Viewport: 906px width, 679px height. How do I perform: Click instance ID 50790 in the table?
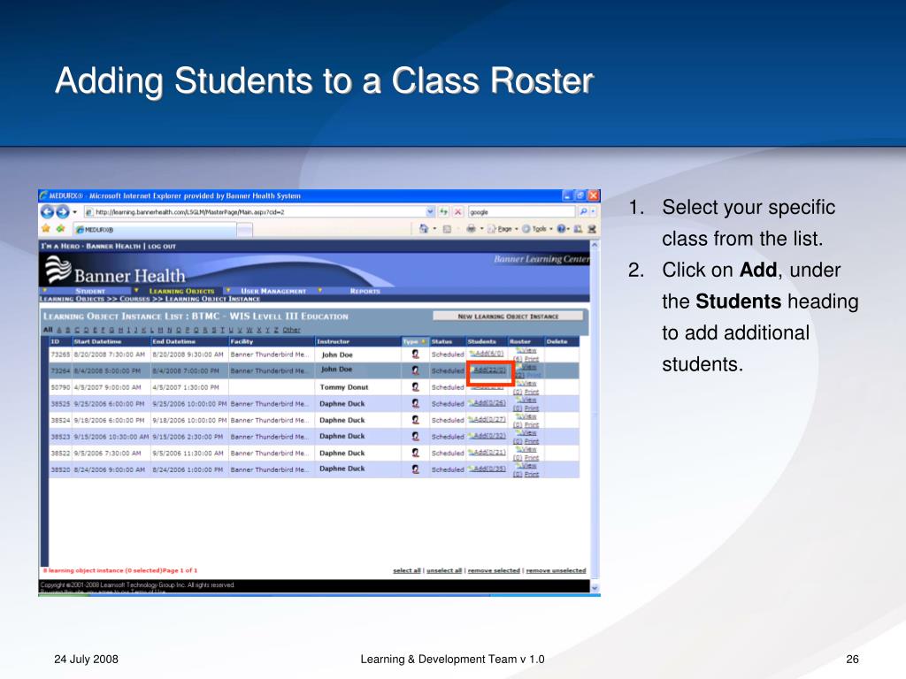coord(60,387)
